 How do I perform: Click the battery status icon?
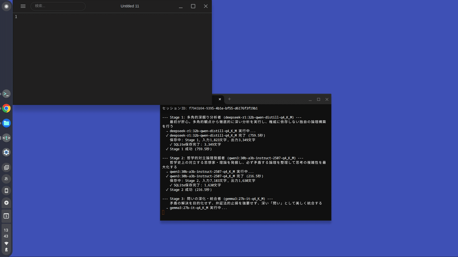click(6, 249)
